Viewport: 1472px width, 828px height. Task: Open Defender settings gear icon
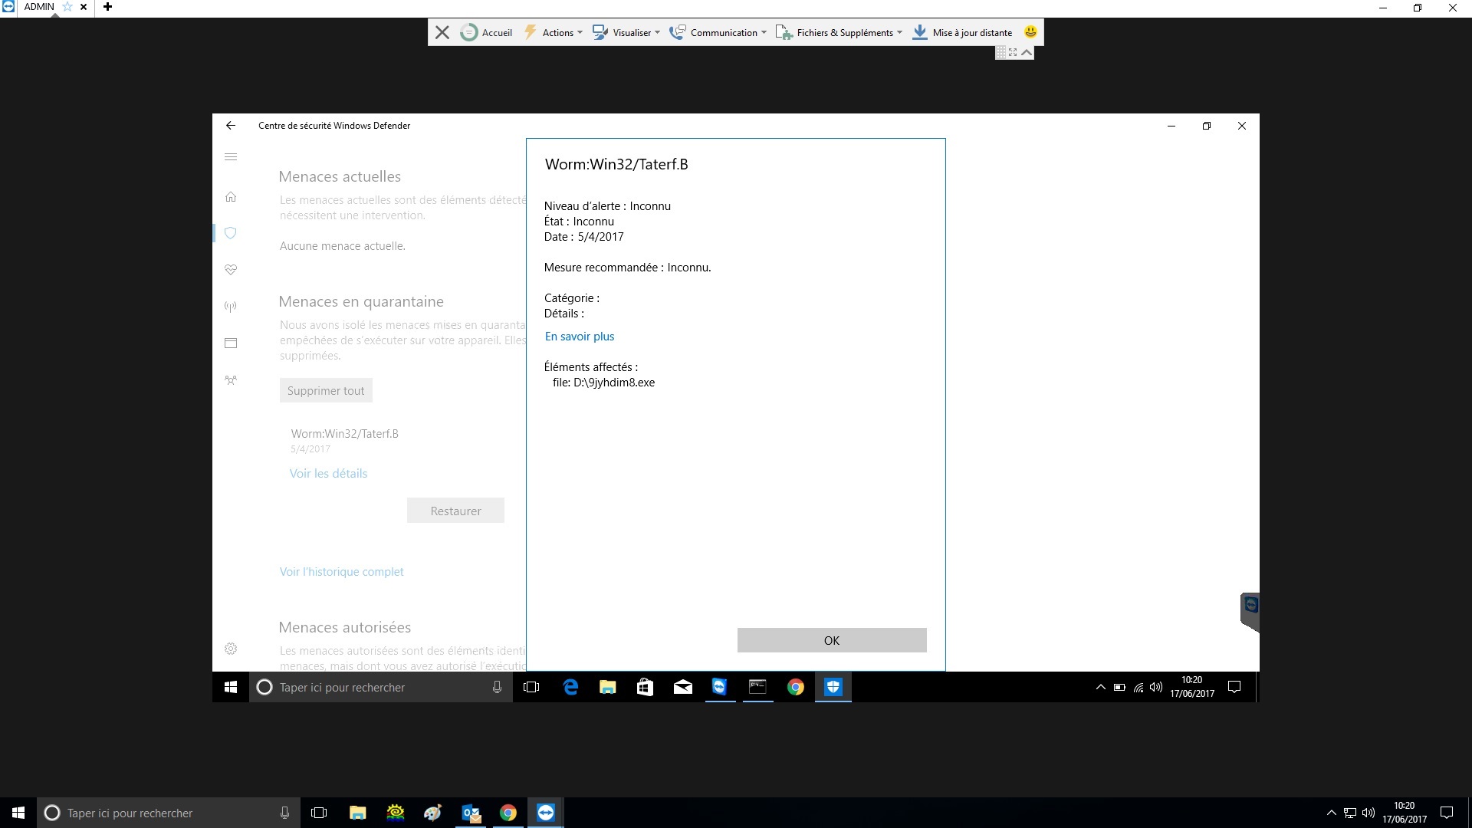[x=231, y=649]
